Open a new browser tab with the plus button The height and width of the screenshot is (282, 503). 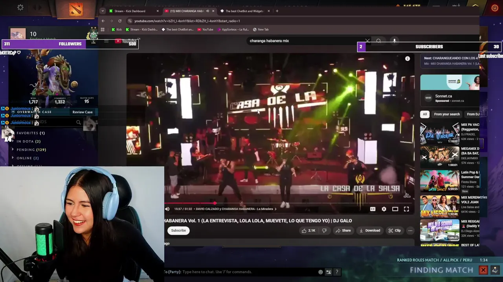277,11
